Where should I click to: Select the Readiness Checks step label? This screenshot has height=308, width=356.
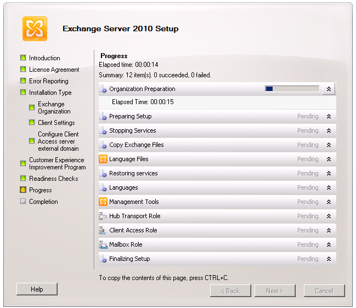tap(54, 179)
